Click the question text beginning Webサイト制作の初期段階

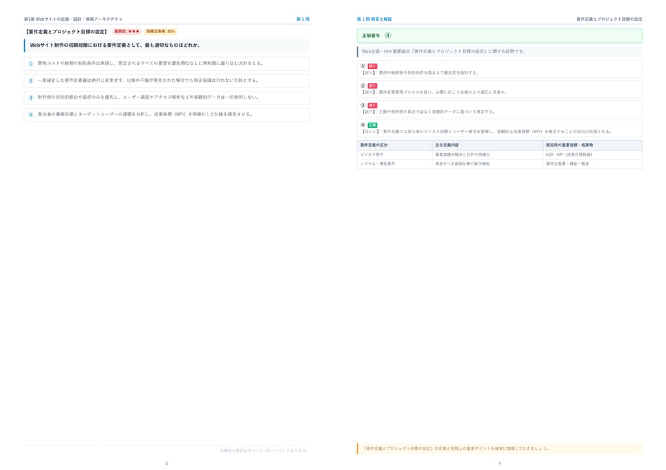(114, 45)
